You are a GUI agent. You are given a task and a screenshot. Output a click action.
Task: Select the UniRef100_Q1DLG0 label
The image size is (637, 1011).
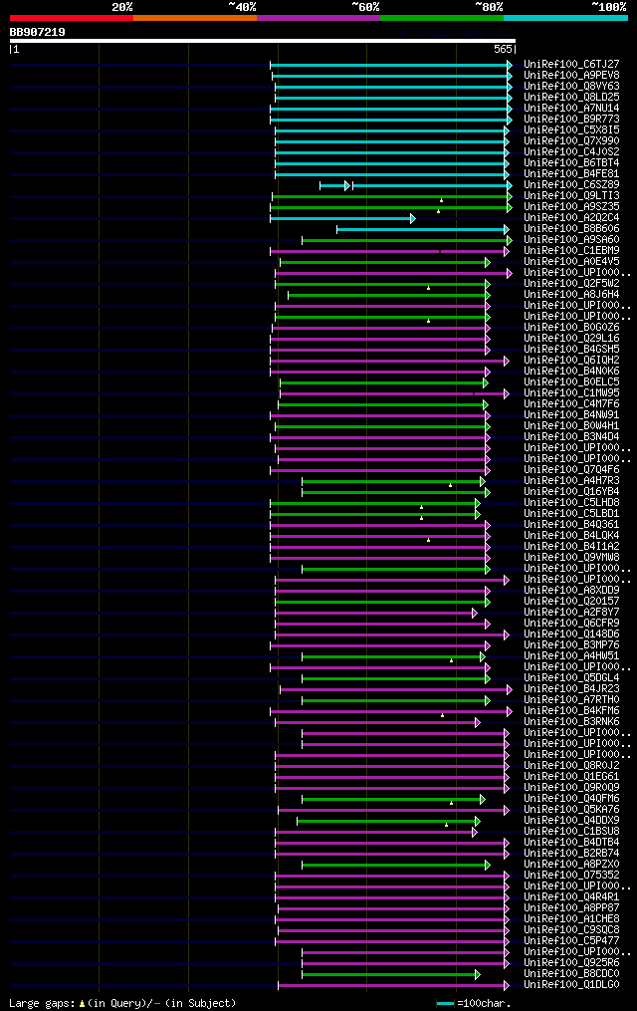point(571,985)
